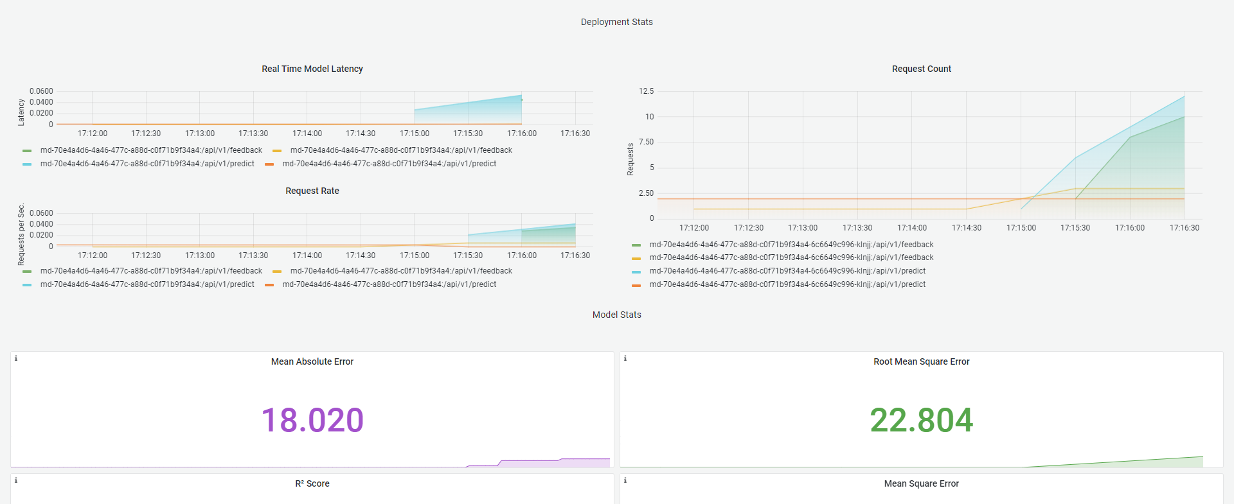
Task: Toggle yellow feedback series label in Request Rate legend
Action: coord(401,271)
